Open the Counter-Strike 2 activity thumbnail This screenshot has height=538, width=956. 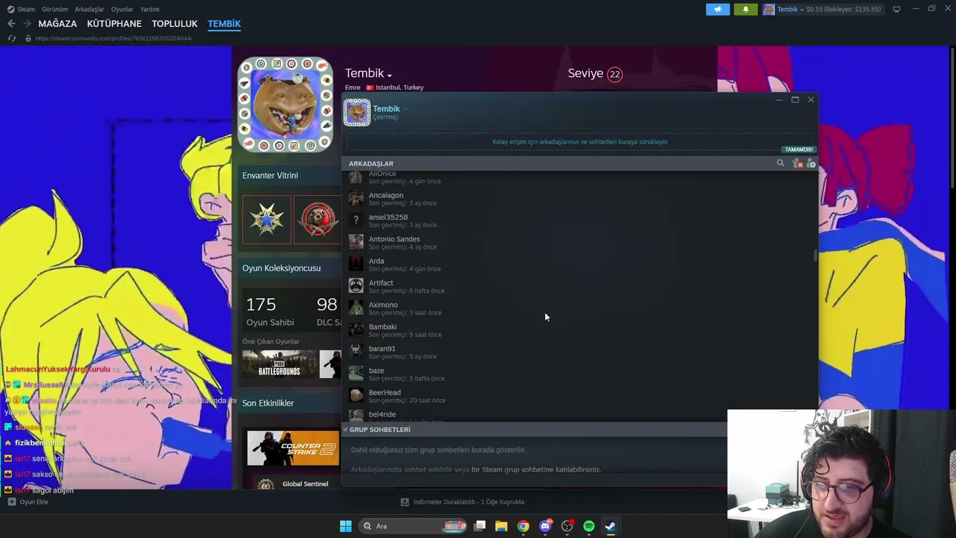coord(293,448)
